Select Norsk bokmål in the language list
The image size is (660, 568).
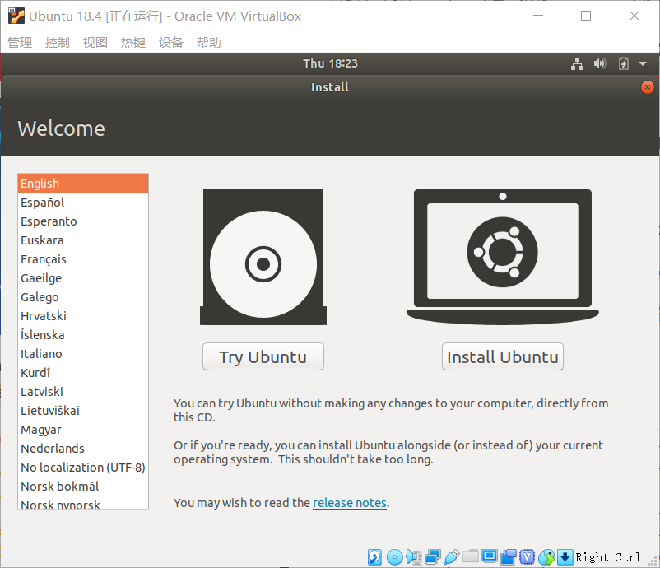click(83, 487)
